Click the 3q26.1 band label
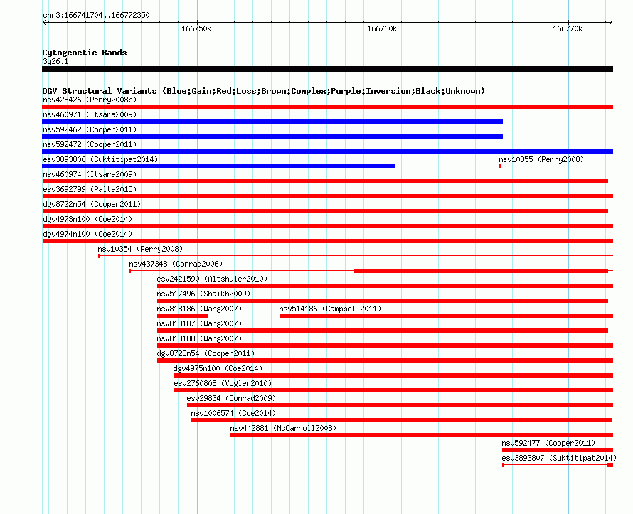The width and height of the screenshot is (633, 514). [x=55, y=61]
